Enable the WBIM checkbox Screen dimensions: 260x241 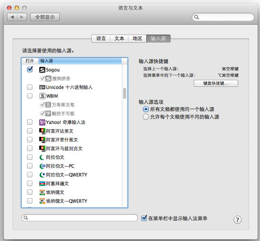click(x=30, y=96)
